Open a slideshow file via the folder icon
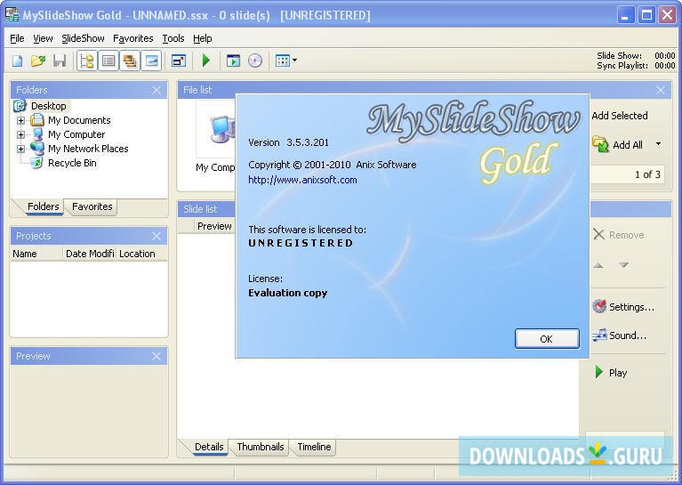 pos(38,61)
